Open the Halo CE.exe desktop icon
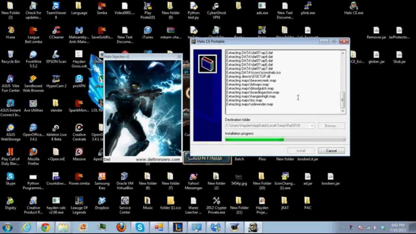Viewport: 416px width, 234px height. click(354, 9)
